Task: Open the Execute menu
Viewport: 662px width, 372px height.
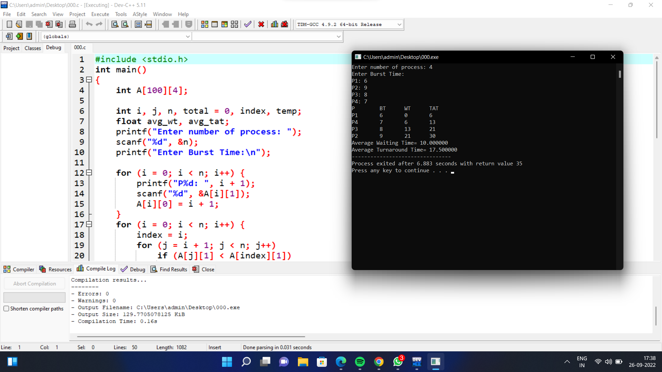Action: [100, 14]
